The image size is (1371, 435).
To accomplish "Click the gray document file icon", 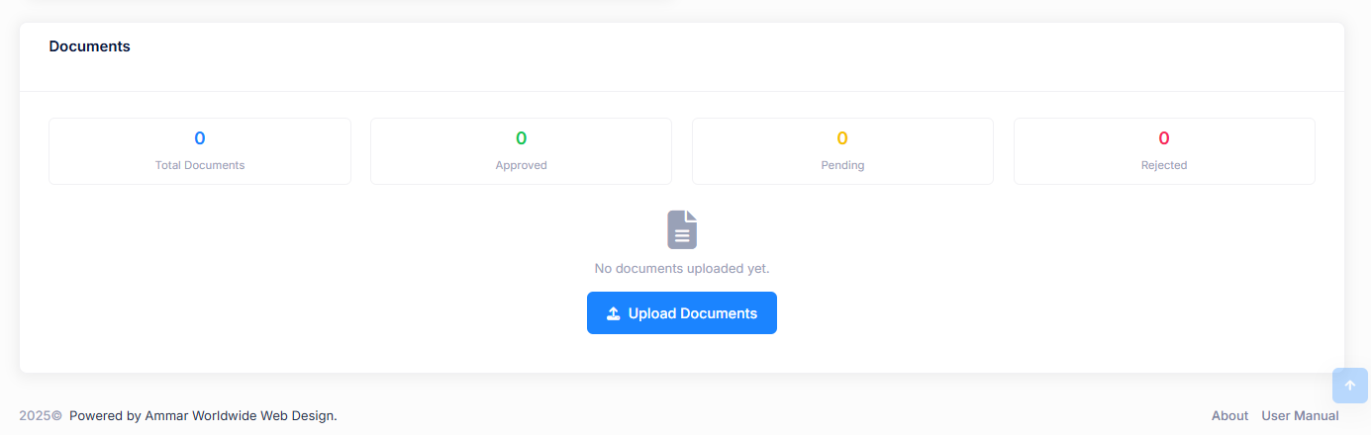I will (x=682, y=229).
